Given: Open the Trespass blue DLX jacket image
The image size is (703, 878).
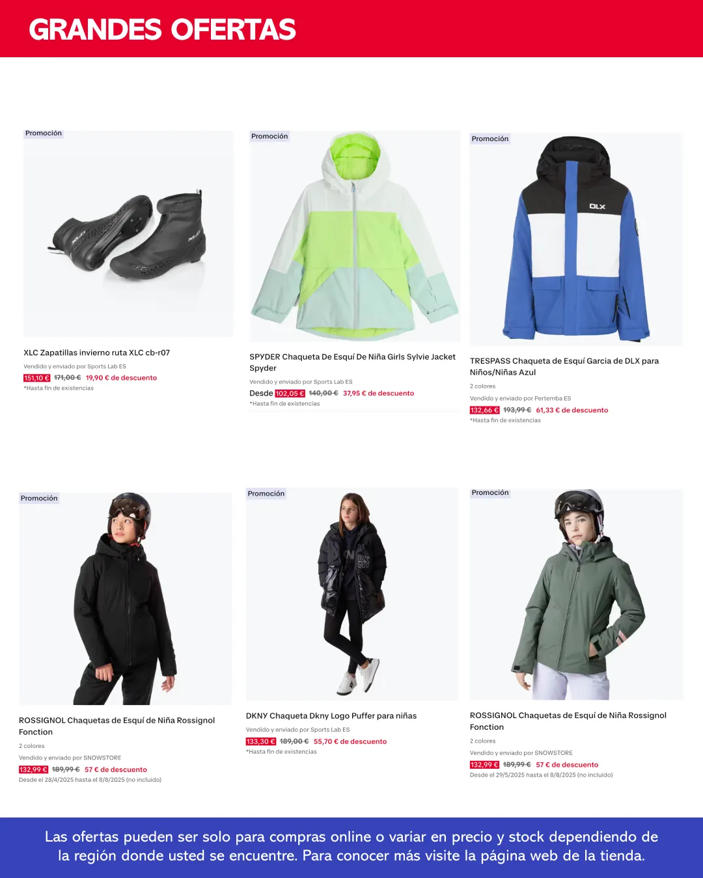Looking at the screenshot, I should coord(576,239).
